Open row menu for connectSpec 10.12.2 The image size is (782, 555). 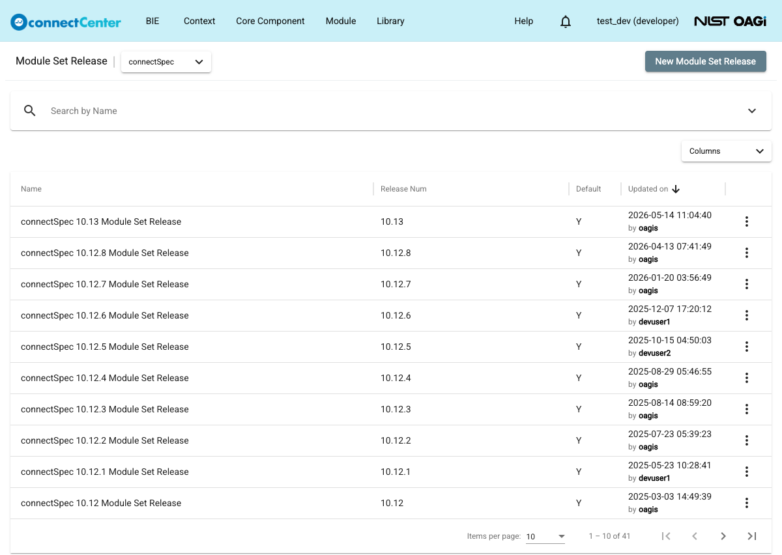tap(747, 440)
